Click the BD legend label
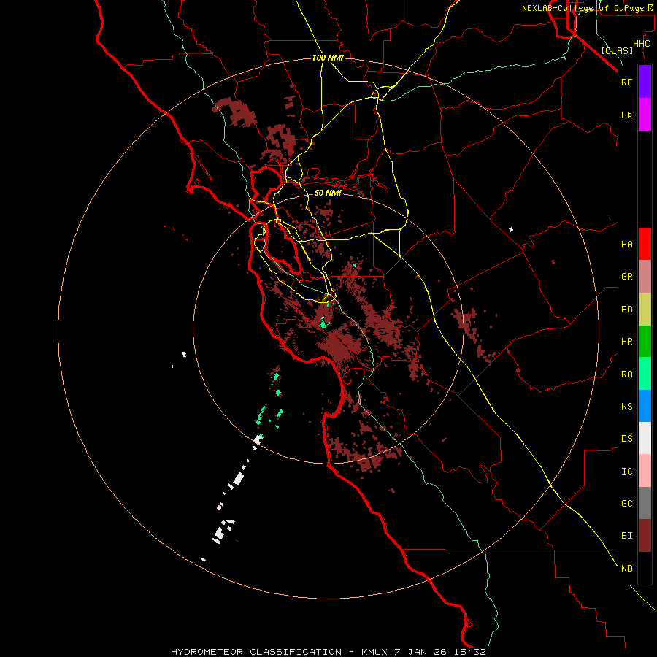The width and height of the screenshot is (657, 657). click(626, 310)
